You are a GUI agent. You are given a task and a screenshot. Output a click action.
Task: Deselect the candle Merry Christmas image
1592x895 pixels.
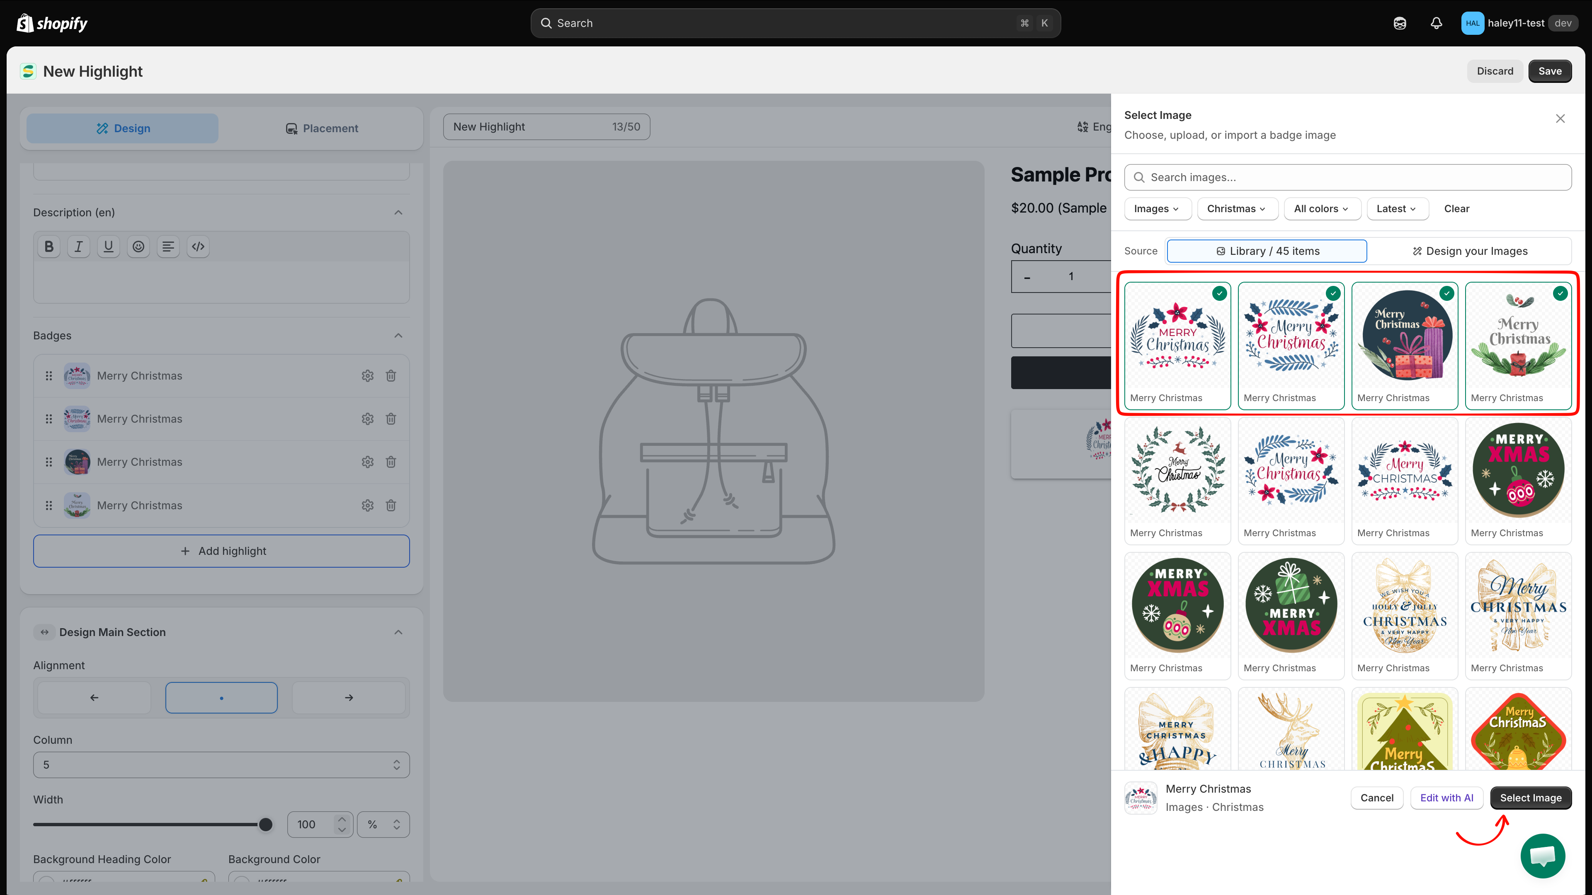pos(1519,346)
